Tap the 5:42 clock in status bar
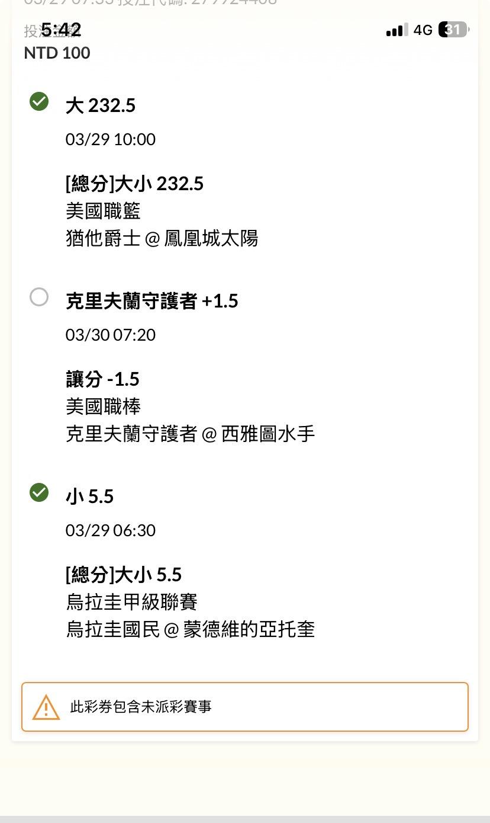Image resolution: width=490 pixels, height=823 pixels. [x=61, y=30]
